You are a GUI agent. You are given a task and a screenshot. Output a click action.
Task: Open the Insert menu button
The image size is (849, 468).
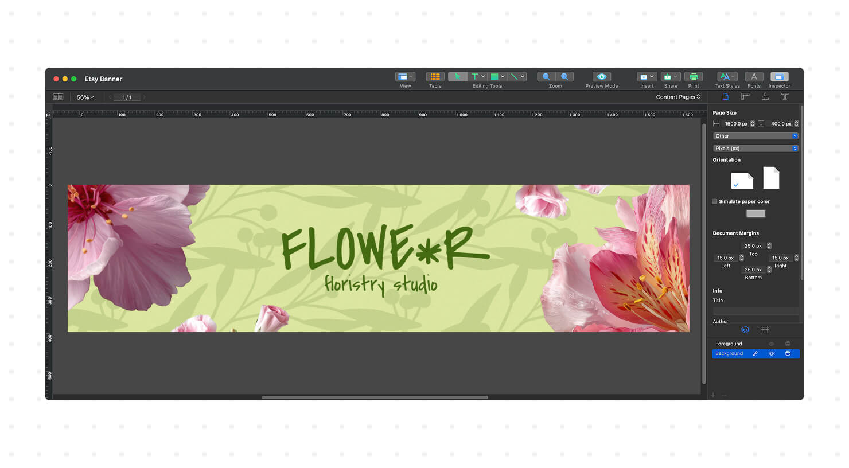647,77
